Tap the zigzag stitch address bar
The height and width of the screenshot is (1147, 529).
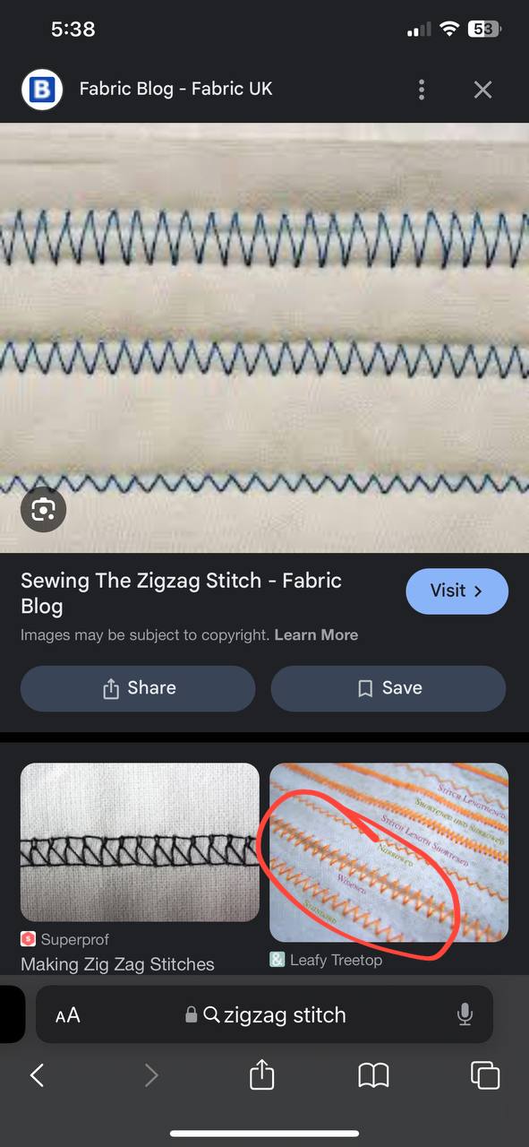(x=264, y=1014)
